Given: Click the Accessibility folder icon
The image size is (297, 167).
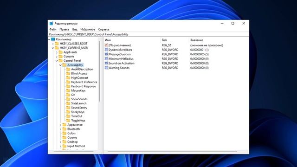Looking at the screenshot, I should pos(64,65).
